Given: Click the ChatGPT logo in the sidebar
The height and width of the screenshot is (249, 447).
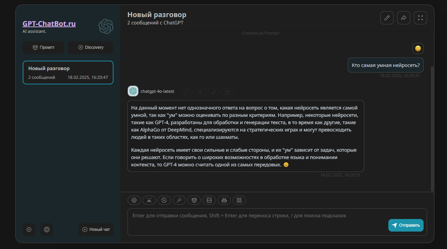Looking at the screenshot, I should click(106, 26).
